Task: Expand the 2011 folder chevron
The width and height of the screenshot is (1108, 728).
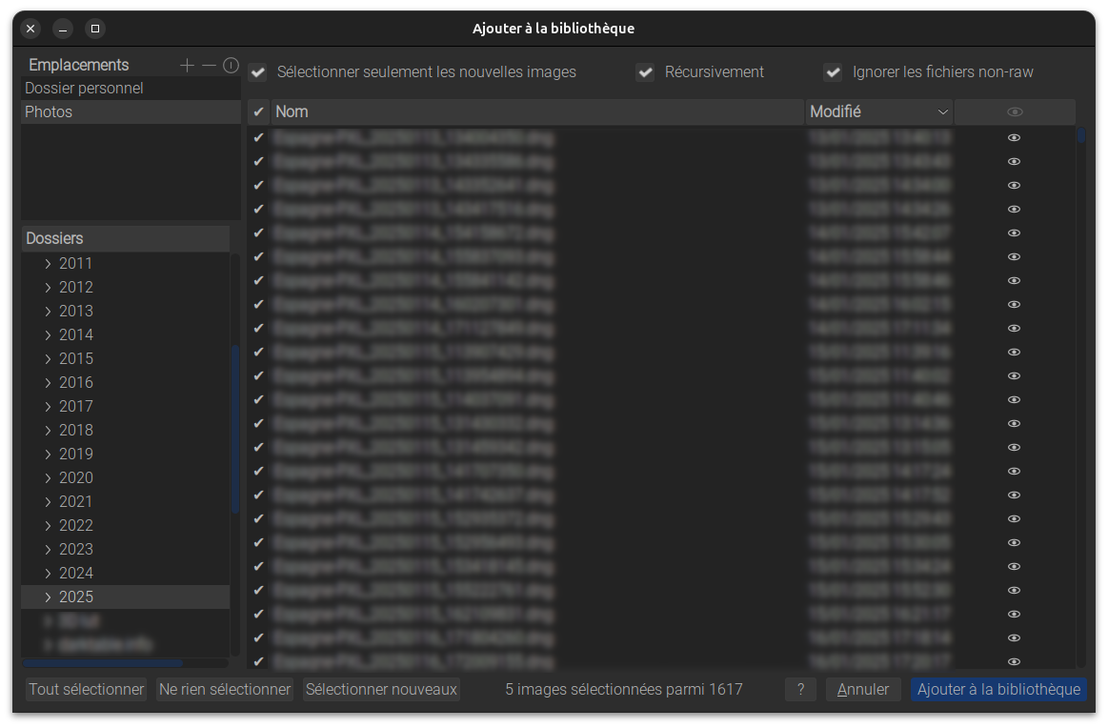Action: click(x=48, y=264)
